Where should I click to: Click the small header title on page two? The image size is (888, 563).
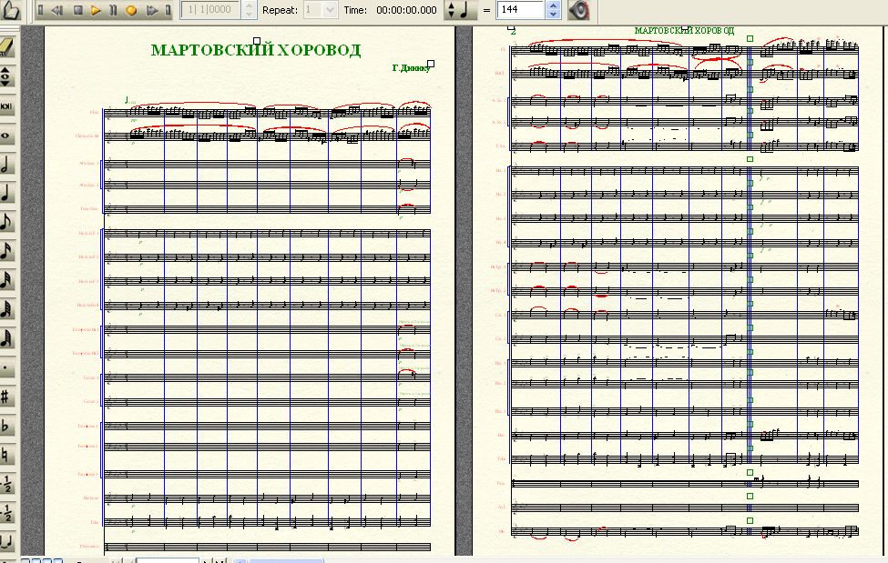(x=684, y=31)
